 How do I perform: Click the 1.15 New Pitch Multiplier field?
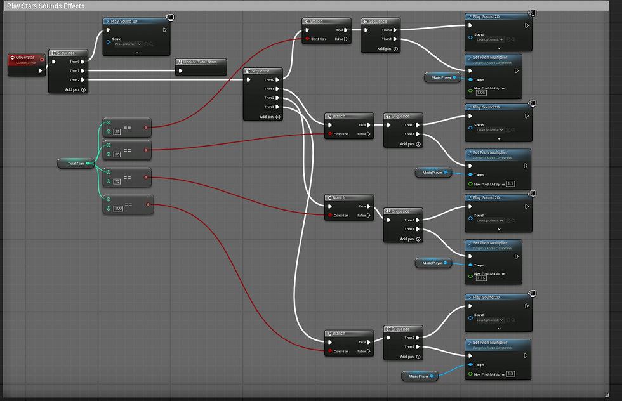point(481,278)
